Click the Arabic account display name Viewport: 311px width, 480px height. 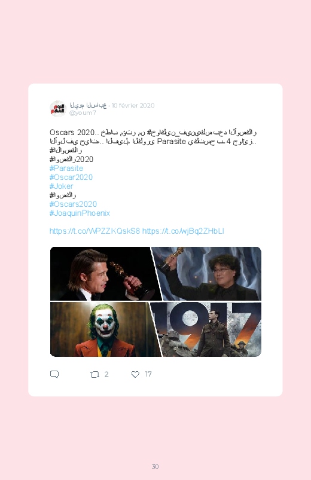[88, 105]
